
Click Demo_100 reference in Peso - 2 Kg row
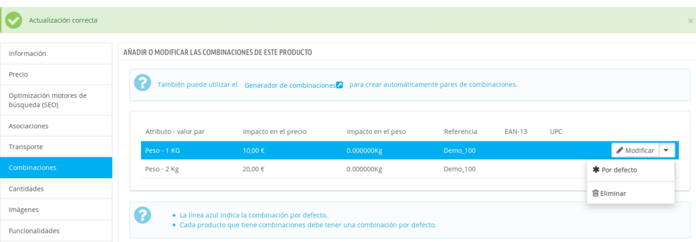click(460, 169)
